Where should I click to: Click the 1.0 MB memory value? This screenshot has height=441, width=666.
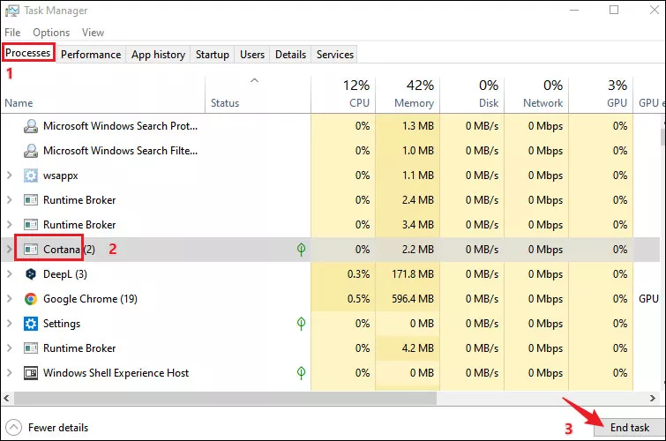click(418, 151)
